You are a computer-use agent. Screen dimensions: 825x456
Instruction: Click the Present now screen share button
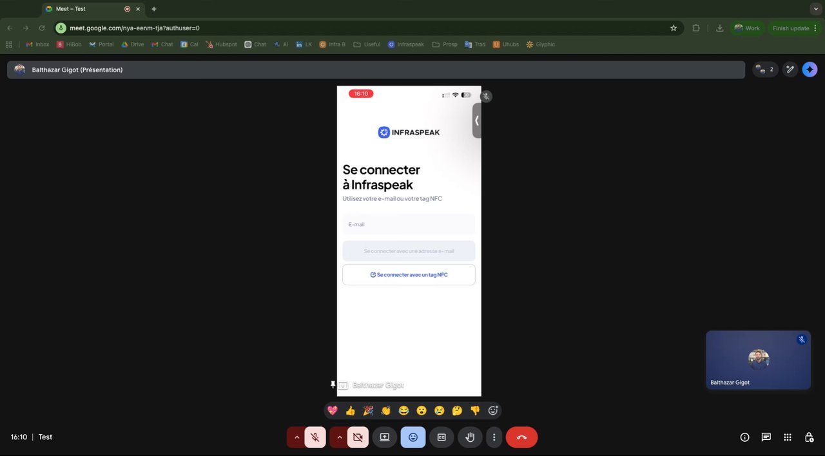(385, 437)
